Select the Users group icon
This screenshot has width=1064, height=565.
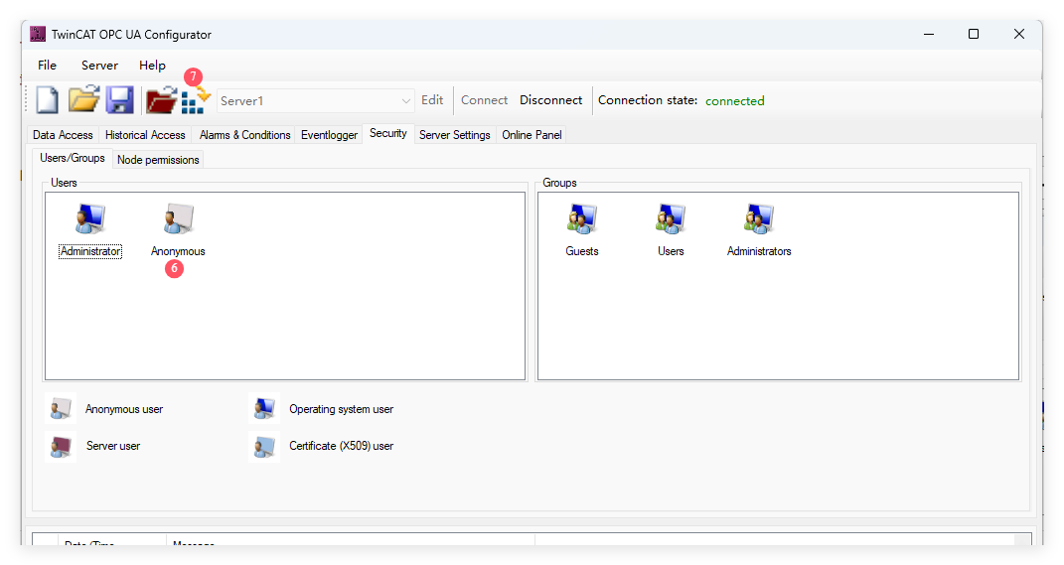pyautogui.click(x=671, y=220)
